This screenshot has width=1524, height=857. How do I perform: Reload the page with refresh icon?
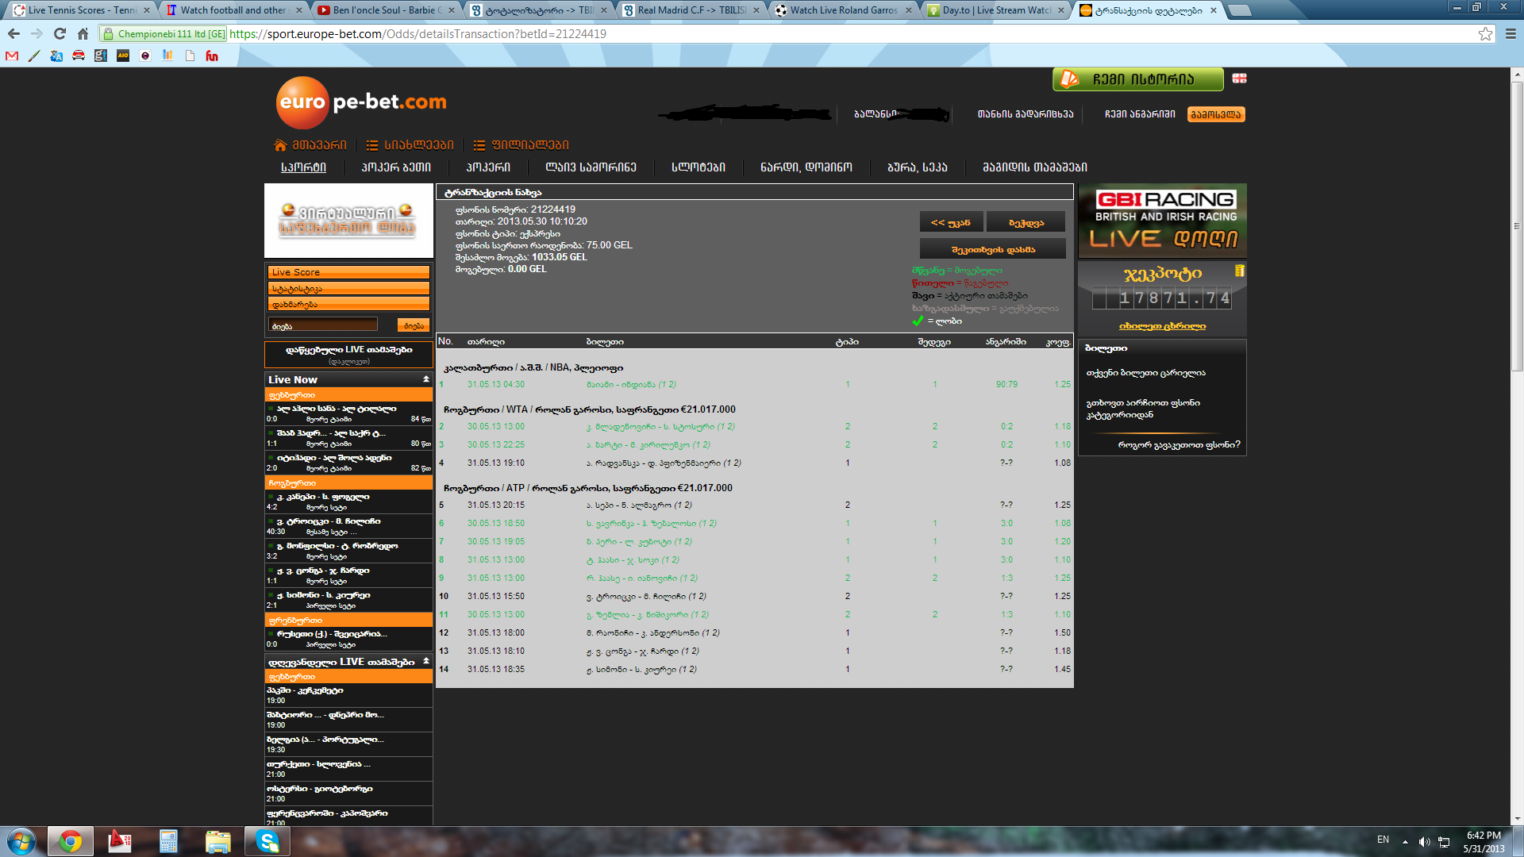(x=60, y=33)
